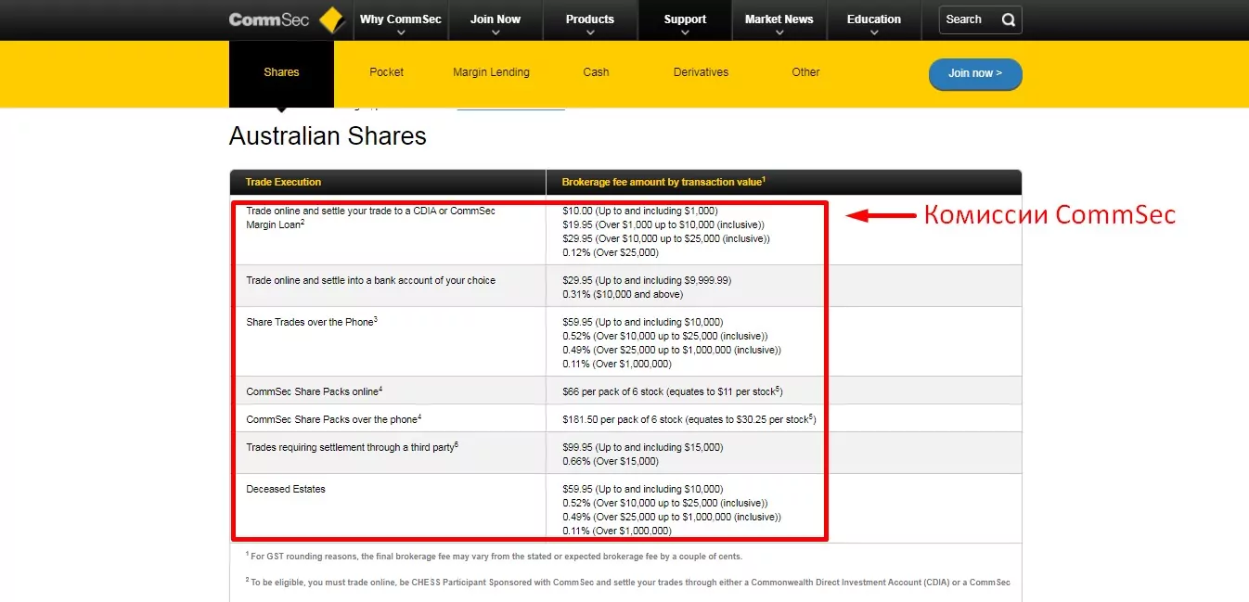Click '$29.95 (Up to and including $9,999.99)'
Screen dimensions: 1249x602
tap(647, 280)
